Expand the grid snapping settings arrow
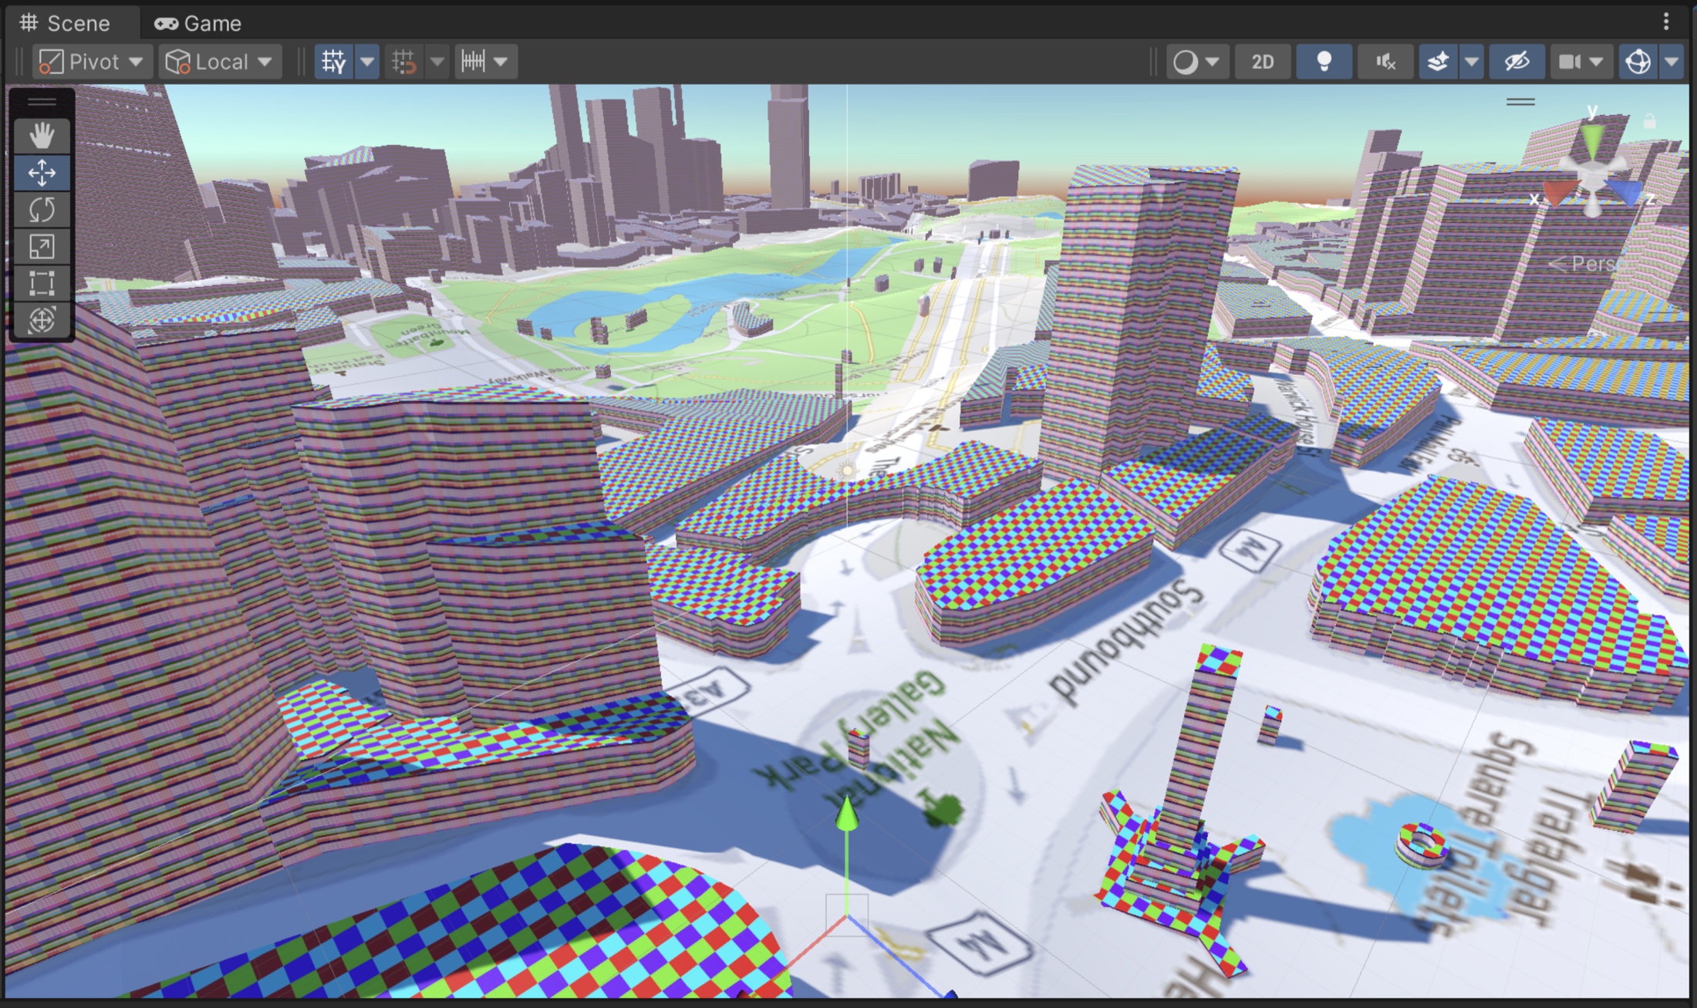Viewport: 1697px width, 1008px height. click(x=437, y=62)
